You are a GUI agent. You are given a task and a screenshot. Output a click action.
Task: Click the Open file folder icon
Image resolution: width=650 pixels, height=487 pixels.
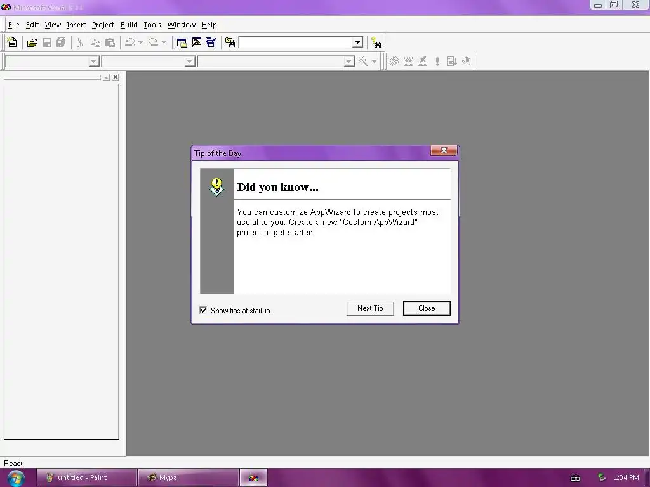[32, 42]
